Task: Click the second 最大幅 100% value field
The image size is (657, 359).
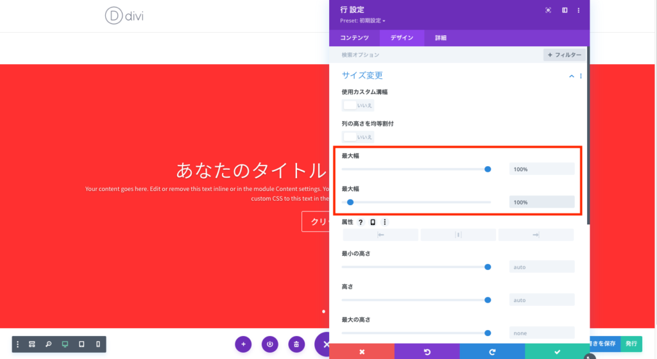Action: (542, 202)
